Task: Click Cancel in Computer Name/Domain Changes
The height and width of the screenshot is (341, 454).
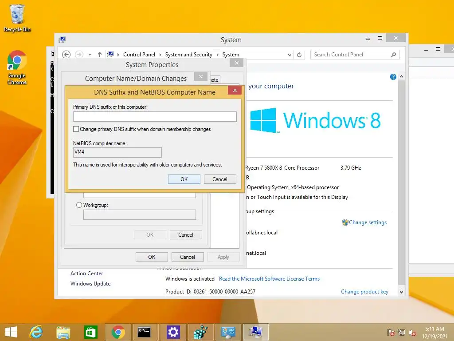Action: (186, 235)
